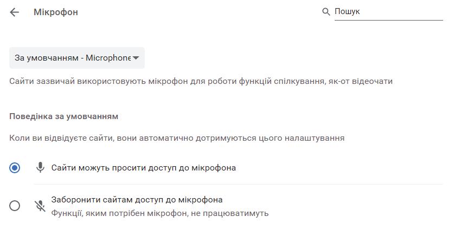Open the 'За умовчанням - Microphone' device dropdown
455x236 pixels.
point(77,58)
